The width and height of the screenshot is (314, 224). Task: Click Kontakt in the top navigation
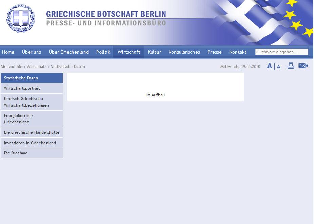[x=238, y=52]
